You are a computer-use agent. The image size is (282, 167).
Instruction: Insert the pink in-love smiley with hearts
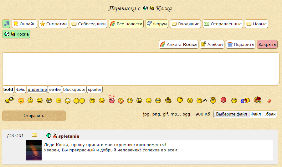point(111,100)
